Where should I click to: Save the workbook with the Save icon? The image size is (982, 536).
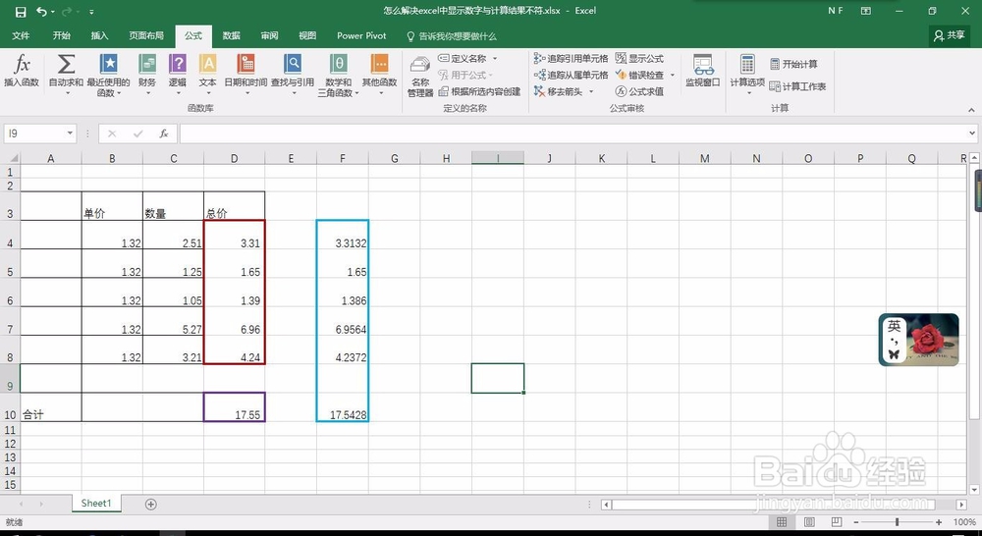coord(20,11)
